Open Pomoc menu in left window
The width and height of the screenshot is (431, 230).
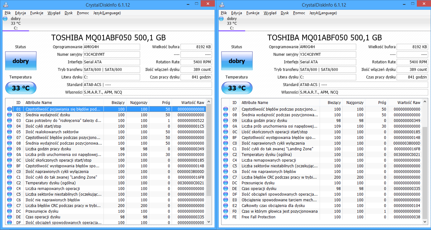point(83,13)
